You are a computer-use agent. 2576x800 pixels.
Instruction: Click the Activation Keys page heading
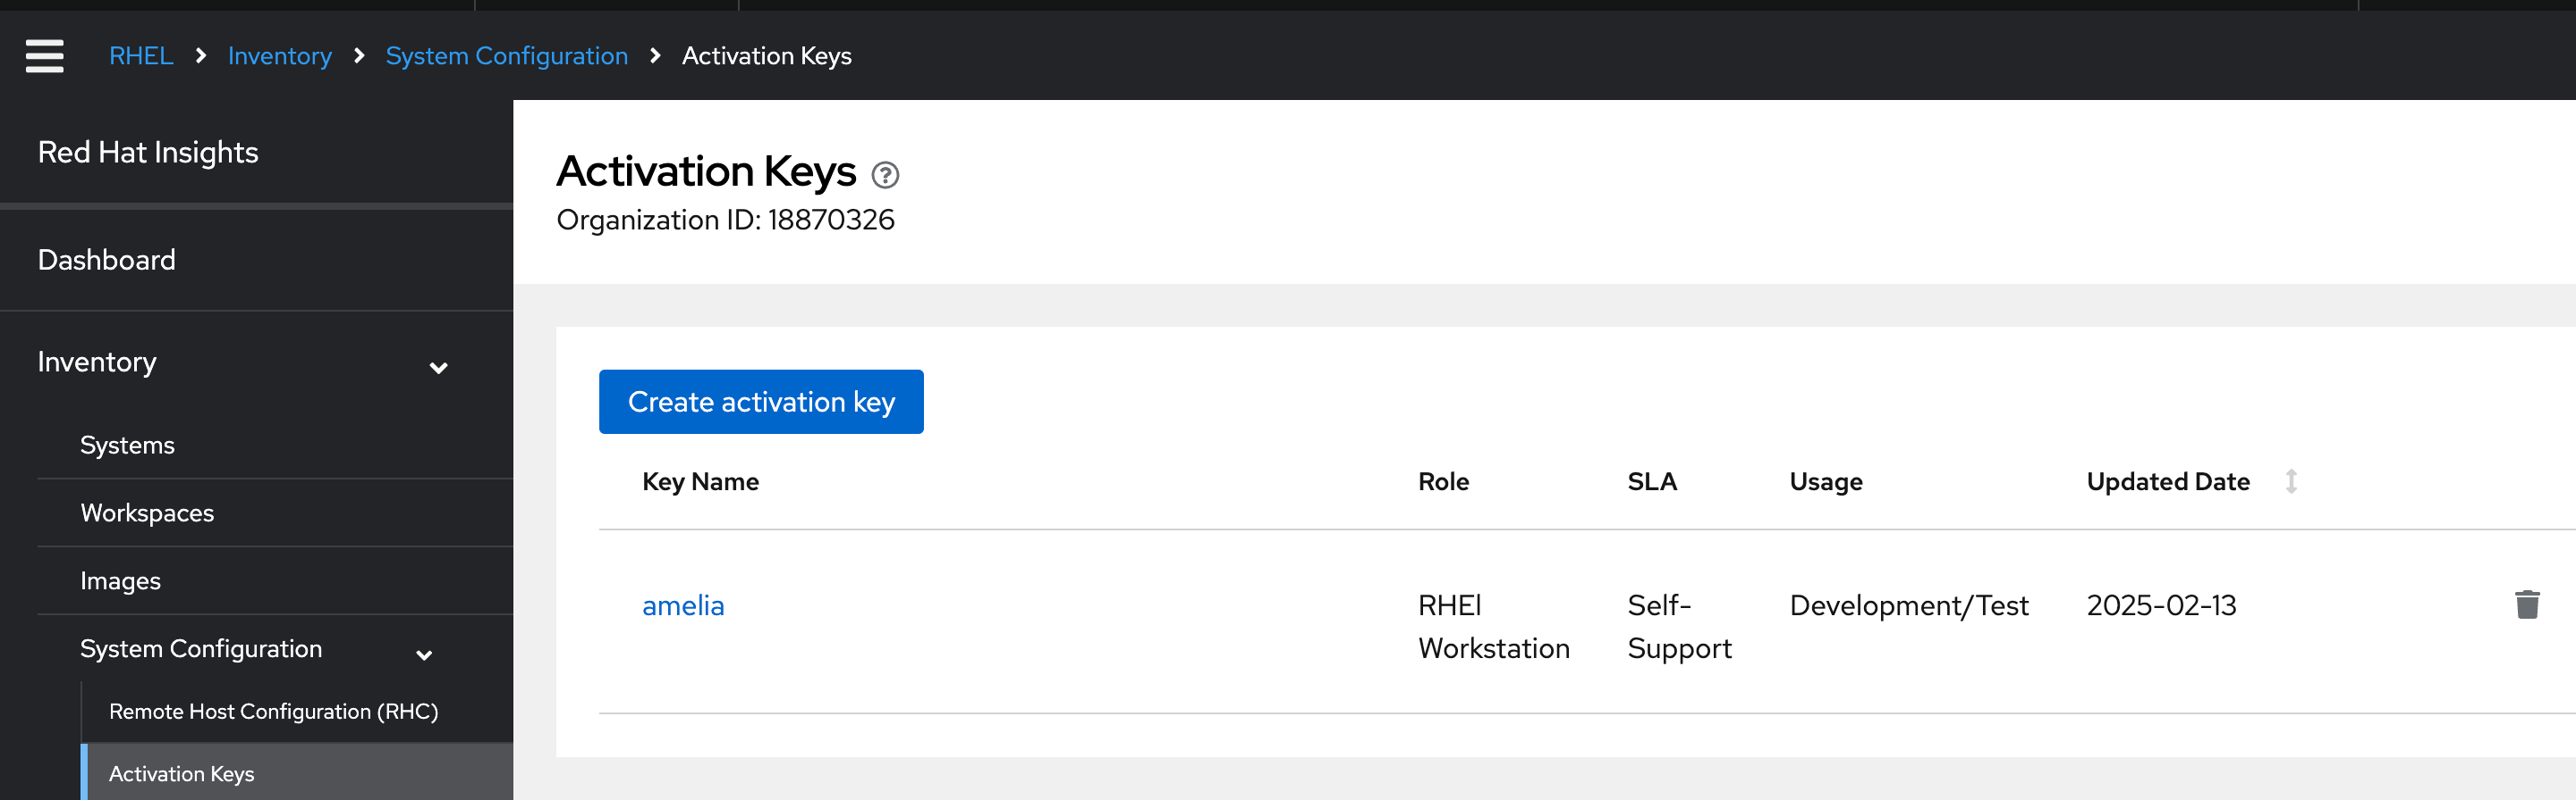click(x=706, y=171)
